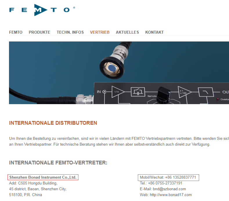Click the x1 x100 gain triangle symbol
The image size is (229, 201).
[184, 92]
